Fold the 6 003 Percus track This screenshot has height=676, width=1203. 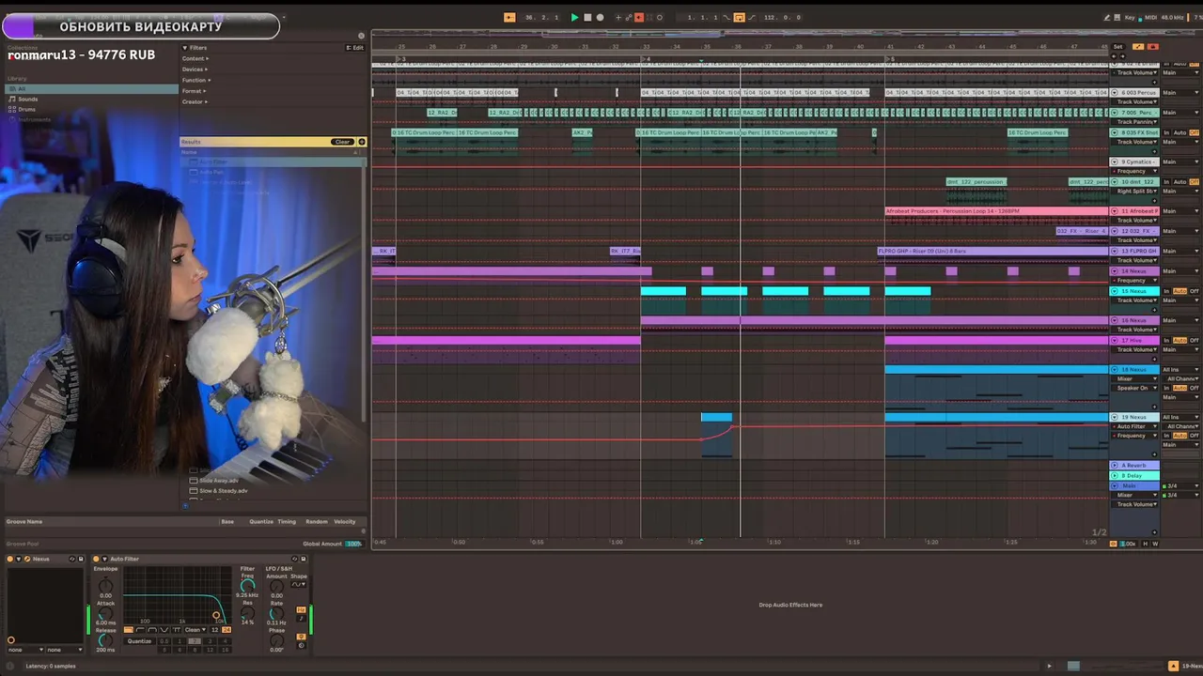1114,92
